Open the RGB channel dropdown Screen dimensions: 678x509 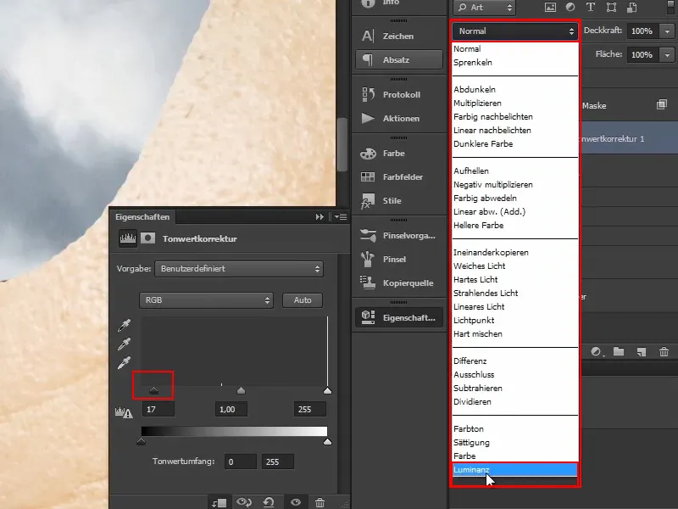[x=206, y=300]
